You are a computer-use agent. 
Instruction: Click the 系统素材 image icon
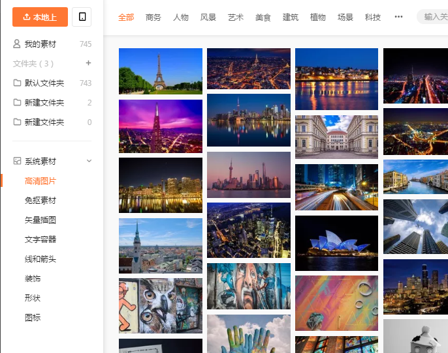tap(17, 161)
